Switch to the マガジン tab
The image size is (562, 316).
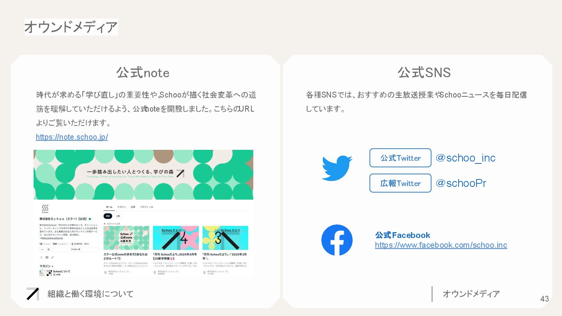122,207
